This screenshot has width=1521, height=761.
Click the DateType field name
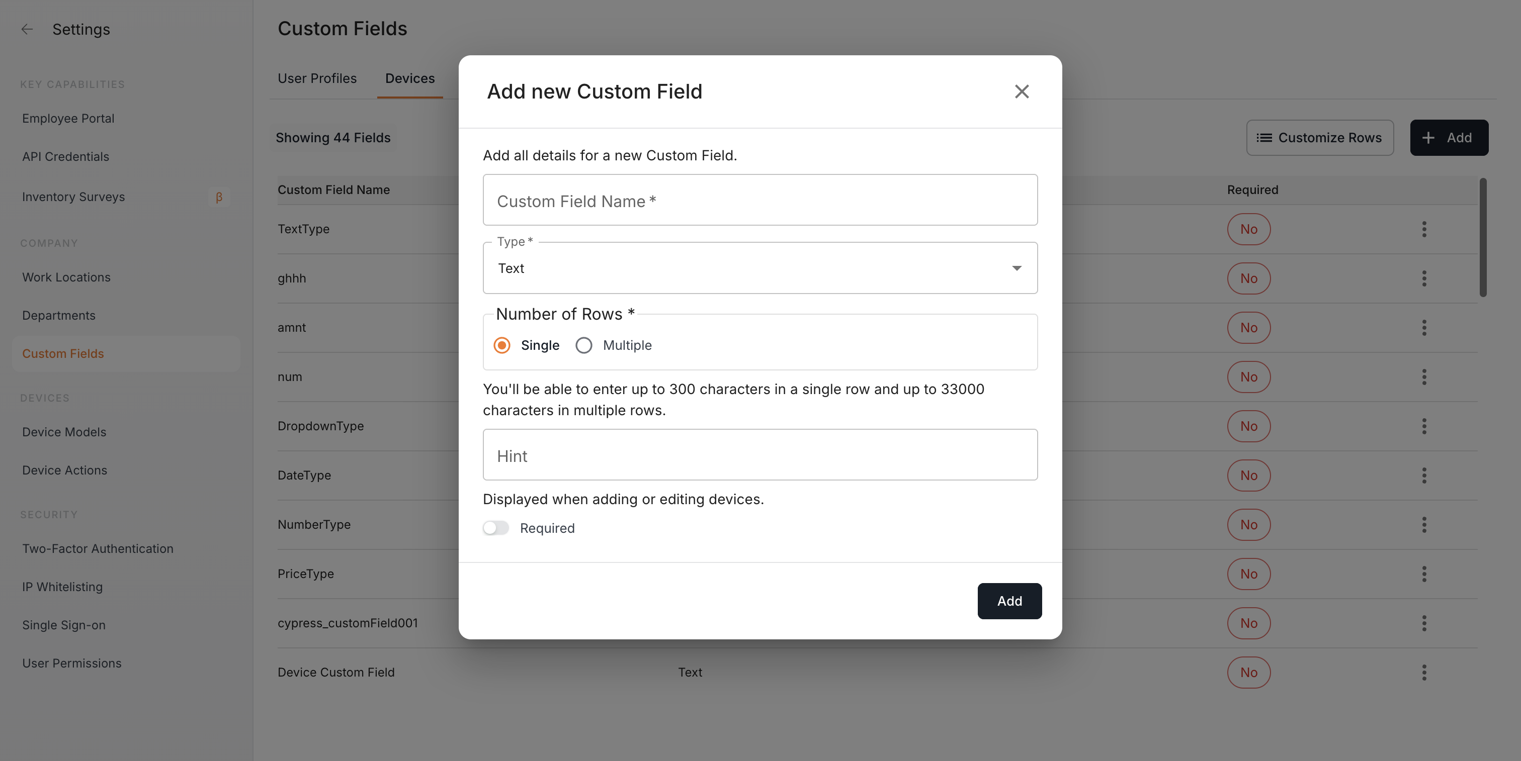coord(304,475)
